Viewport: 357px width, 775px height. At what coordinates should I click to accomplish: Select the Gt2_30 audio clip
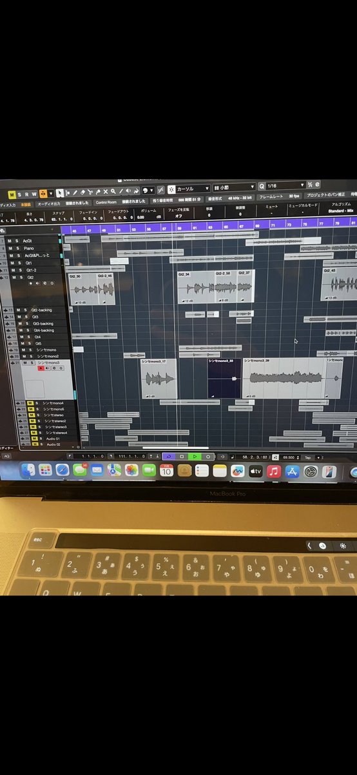83,288
